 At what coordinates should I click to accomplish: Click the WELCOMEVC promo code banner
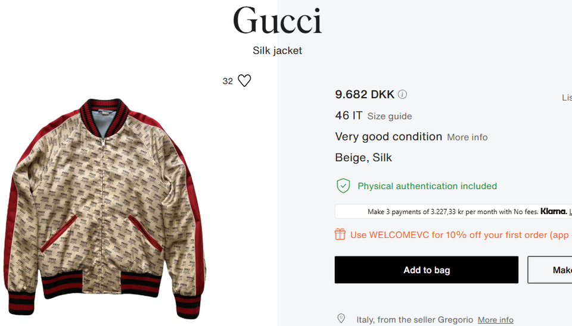click(453, 234)
